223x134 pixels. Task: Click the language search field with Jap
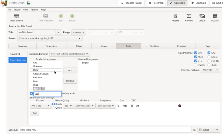click(47, 94)
